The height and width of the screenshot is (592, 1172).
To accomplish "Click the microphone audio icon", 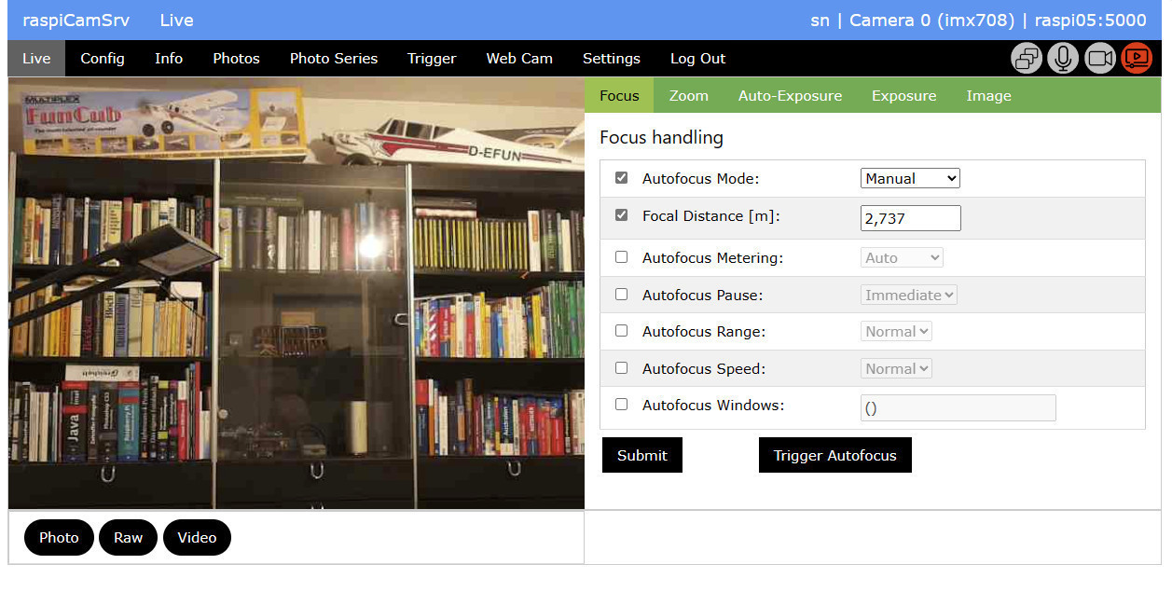I will click(x=1063, y=59).
